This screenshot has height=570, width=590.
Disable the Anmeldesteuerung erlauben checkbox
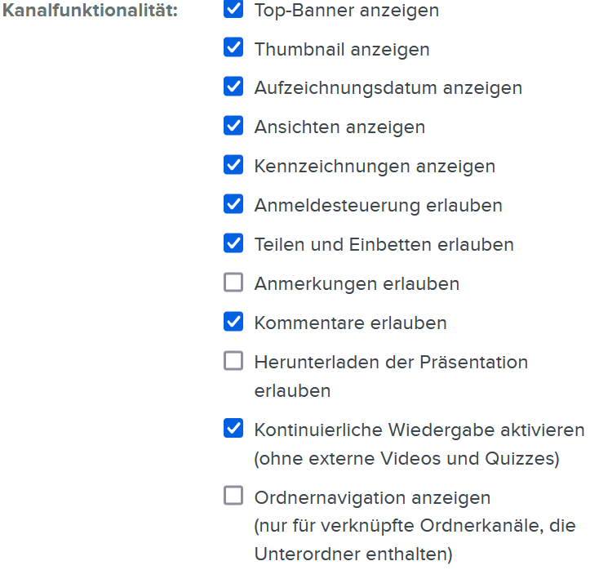[233, 204]
